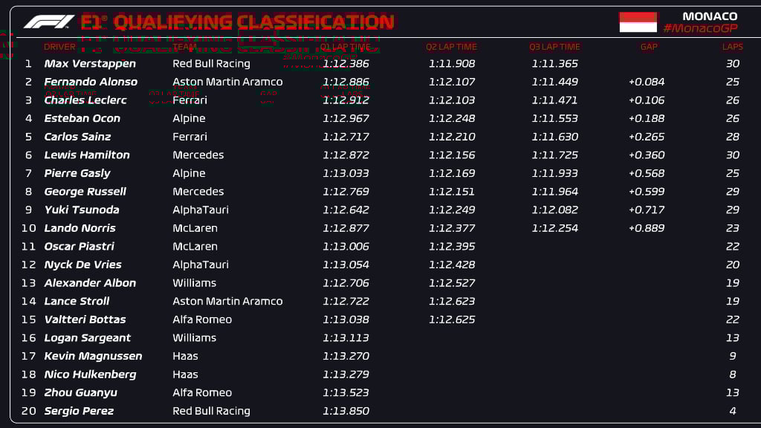Viewport: 761px width, 428px height.
Task: Click Yuki Tsunoda's AlphaTauri team name
Action: pyautogui.click(x=201, y=210)
